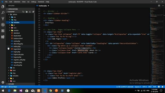Open Google Chrome from taskbar
Screen dimensions: 165x93
click(51, 91)
